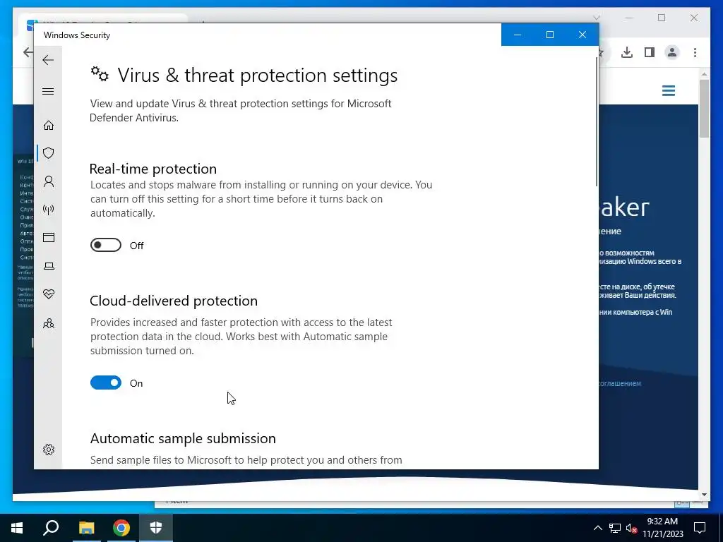Open the Action Center notifications icon

pos(700,528)
